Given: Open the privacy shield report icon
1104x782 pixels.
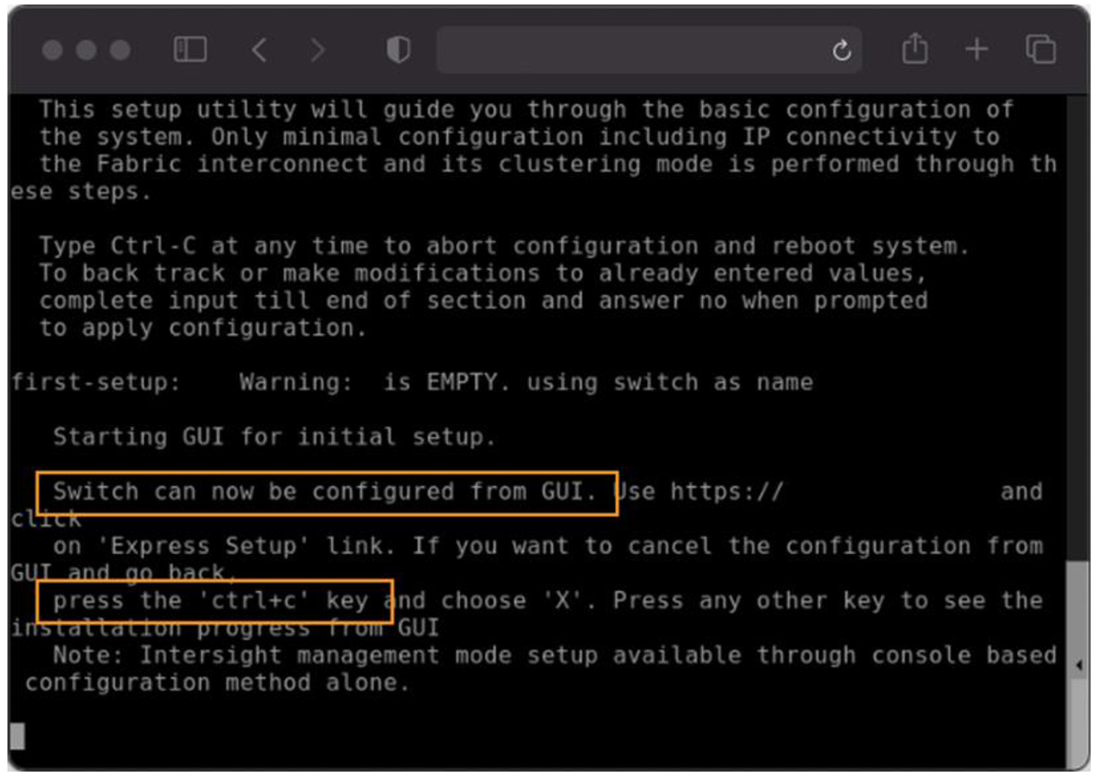Looking at the screenshot, I should coord(398,50).
